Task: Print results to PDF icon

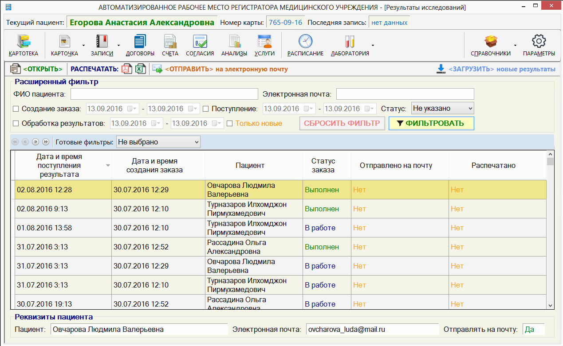Action: pos(127,69)
